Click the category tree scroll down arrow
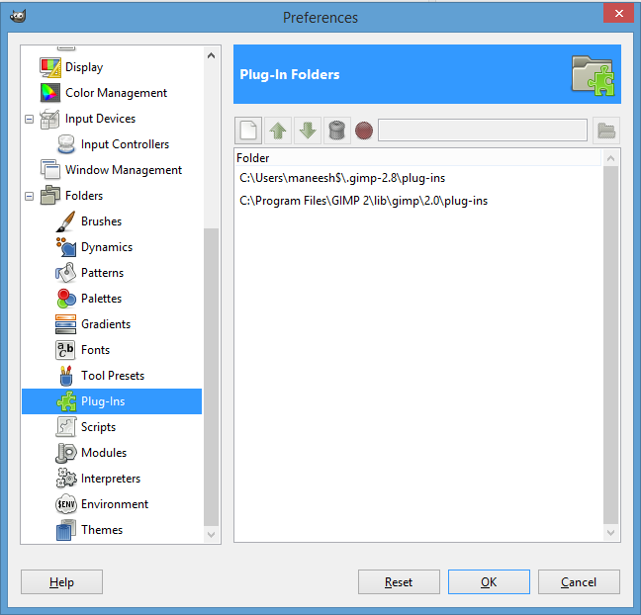The height and width of the screenshot is (615, 641). click(x=211, y=534)
